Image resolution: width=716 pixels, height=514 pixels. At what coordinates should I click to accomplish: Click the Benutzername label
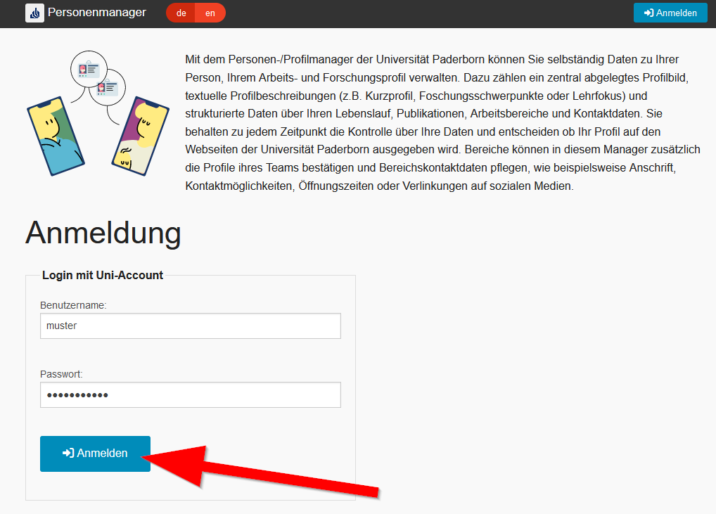[73, 305]
